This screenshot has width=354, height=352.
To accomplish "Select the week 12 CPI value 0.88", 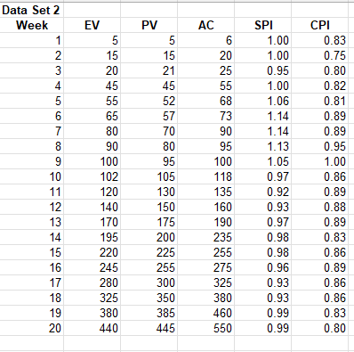I will tap(319, 207).
